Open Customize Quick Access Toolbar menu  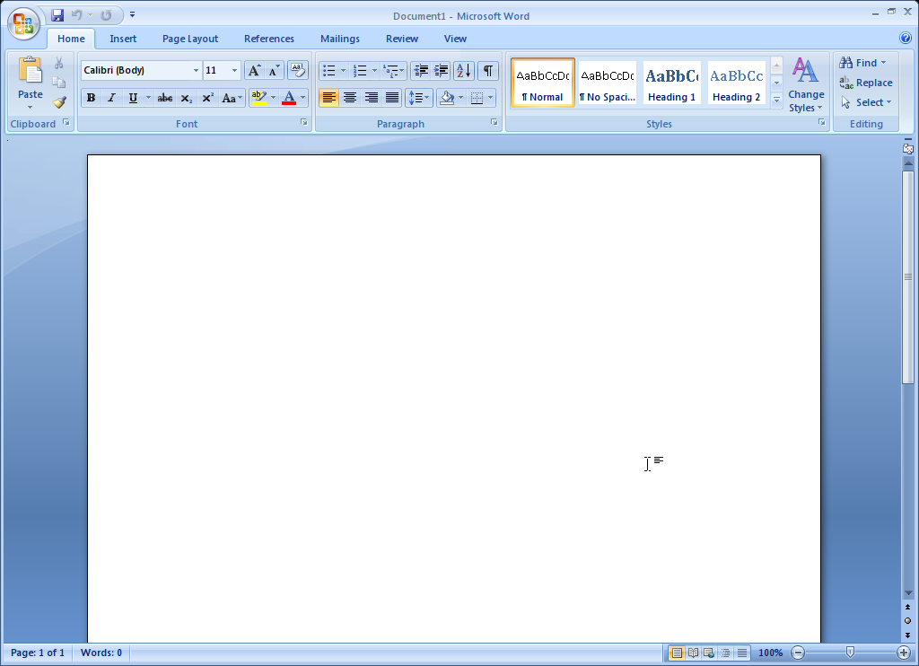pyautogui.click(x=133, y=15)
